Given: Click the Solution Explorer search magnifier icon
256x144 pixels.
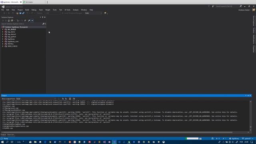Looking at the screenshot, I should click(x=43, y=24).
